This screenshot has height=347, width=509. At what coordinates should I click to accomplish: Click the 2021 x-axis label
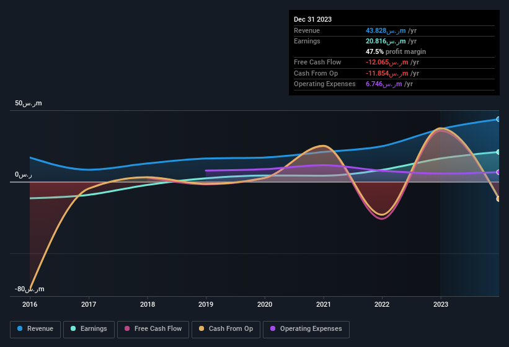click(324, 304)
